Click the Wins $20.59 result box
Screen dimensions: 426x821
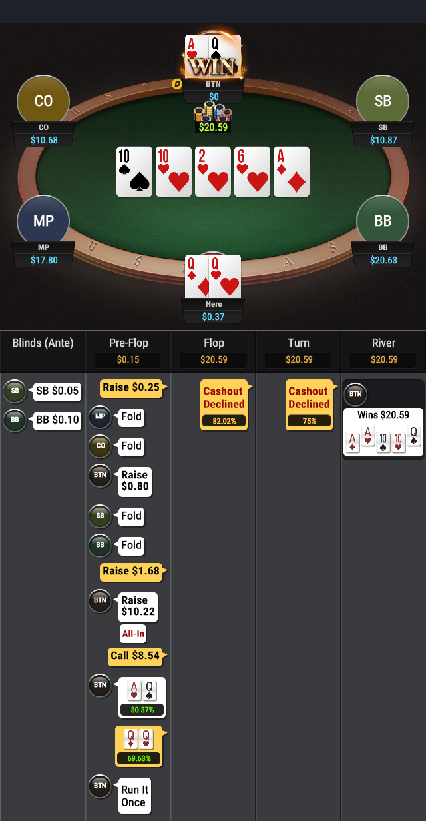coord(383,432)
